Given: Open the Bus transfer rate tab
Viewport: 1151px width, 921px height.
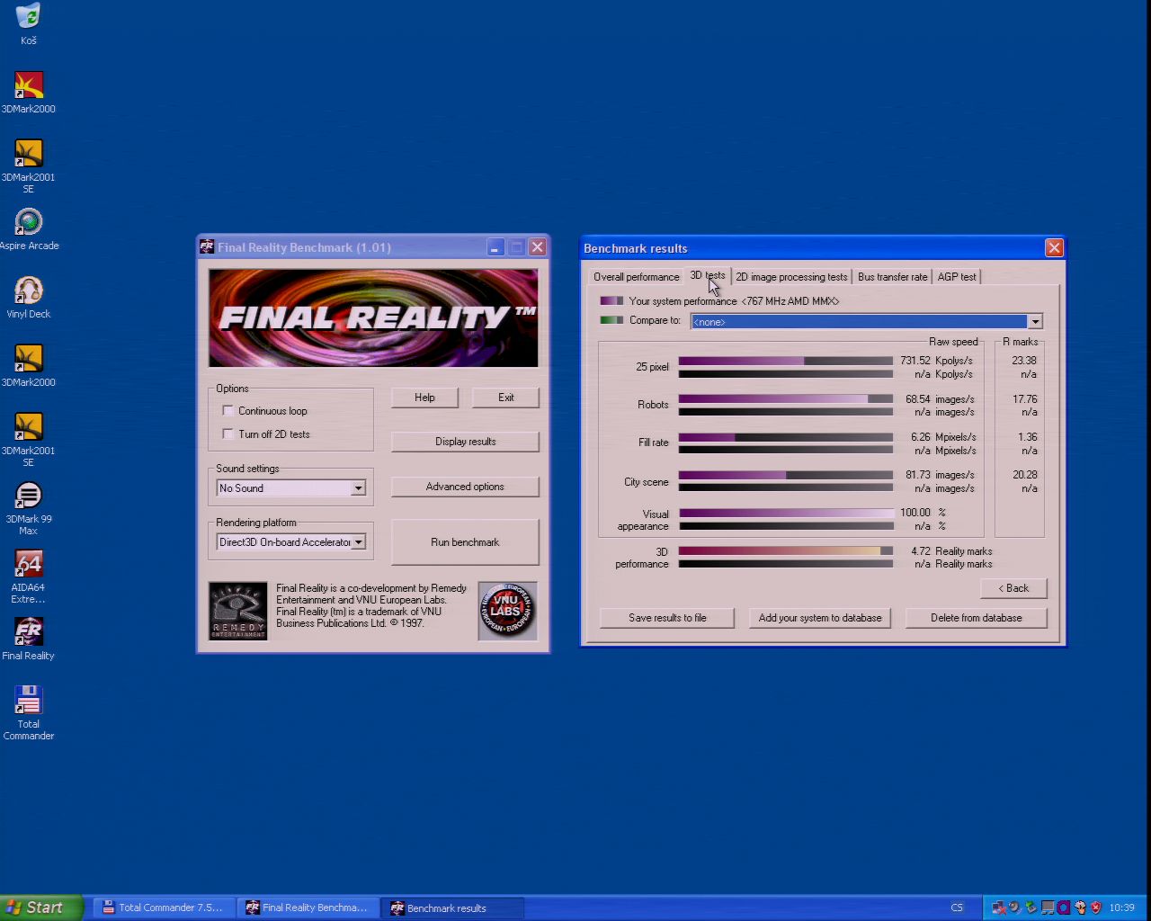Looking at the screenshot, I should click(x=892, y=277).
